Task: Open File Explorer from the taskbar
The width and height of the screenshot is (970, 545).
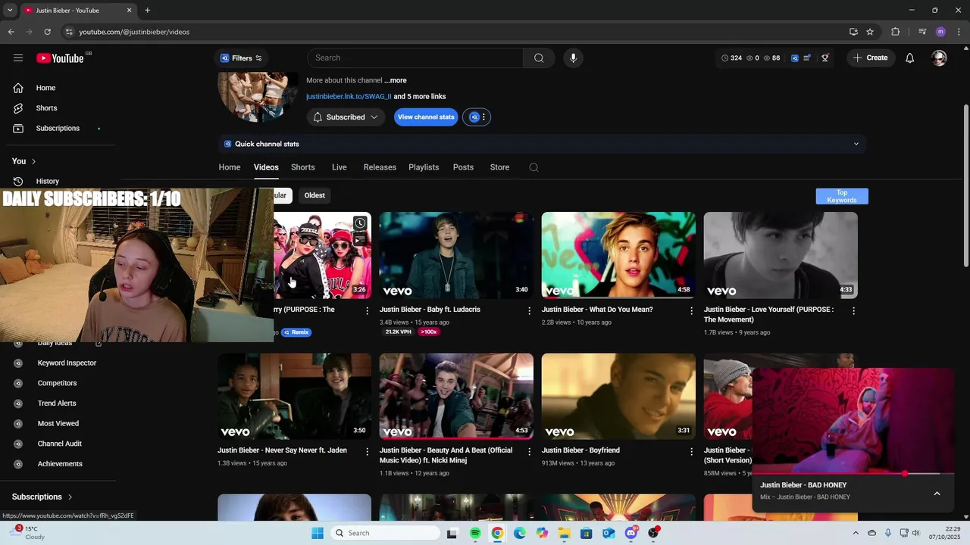Action: (x=564, y=533)
